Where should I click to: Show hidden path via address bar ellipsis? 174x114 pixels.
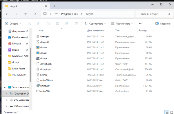pyautogui.click(x=57, y=14)
